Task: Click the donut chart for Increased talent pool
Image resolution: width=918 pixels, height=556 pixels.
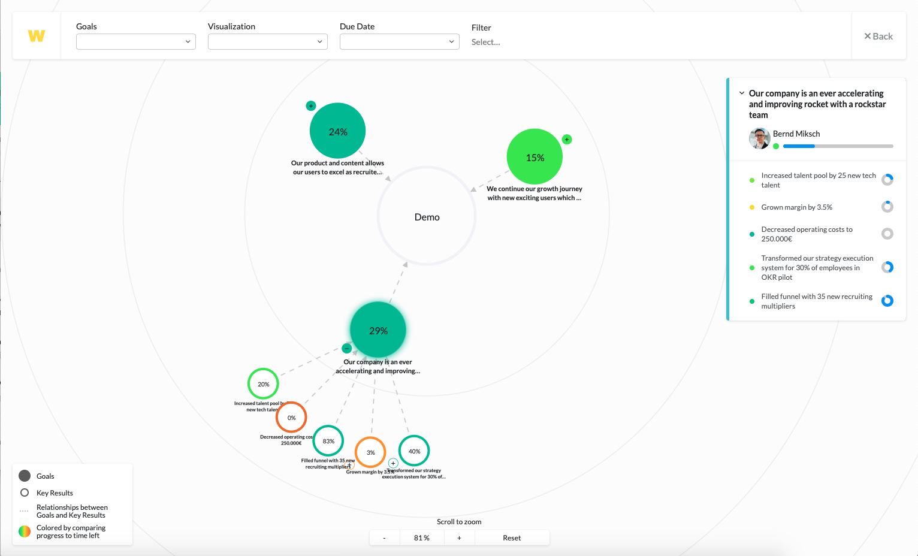Action: [887, 180]
